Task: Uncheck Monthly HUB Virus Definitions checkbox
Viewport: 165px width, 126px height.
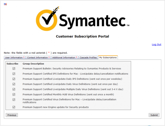Action: pos(14,94)
